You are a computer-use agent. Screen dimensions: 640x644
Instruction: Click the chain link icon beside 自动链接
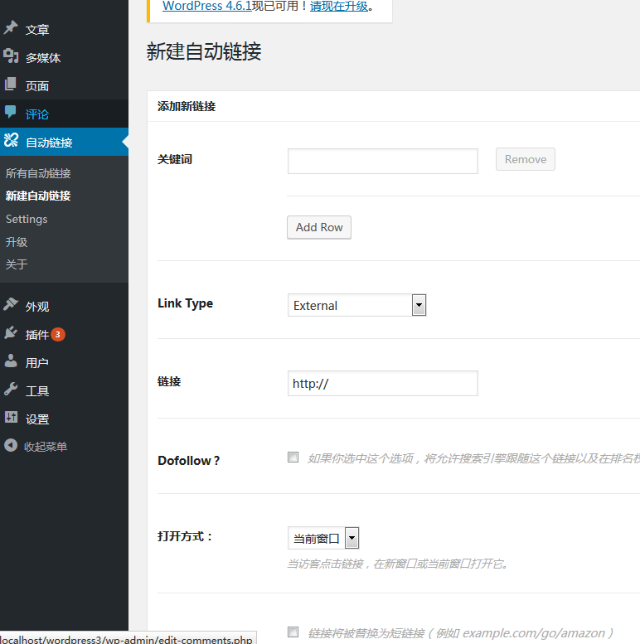pyautogui.click(x=11, y=142)
